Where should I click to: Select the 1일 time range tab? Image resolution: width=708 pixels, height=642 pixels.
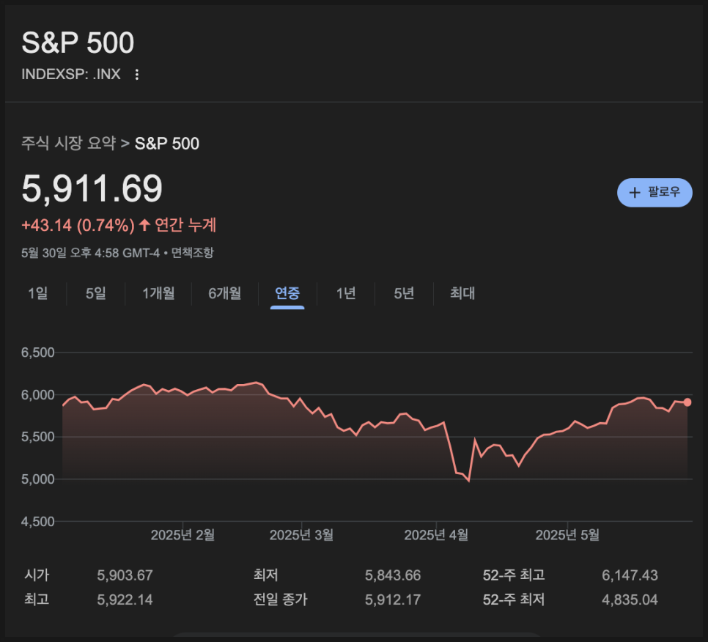pos(38,293)
